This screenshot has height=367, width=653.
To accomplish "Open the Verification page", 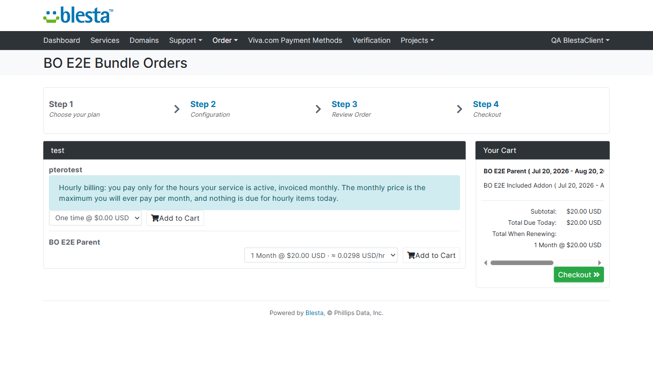I will pos(371,40).
